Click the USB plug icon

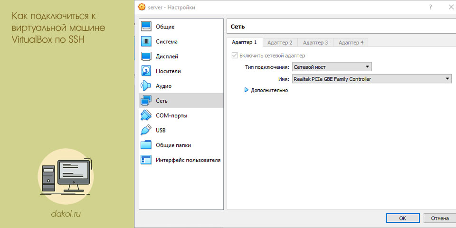tap(146, 130)
